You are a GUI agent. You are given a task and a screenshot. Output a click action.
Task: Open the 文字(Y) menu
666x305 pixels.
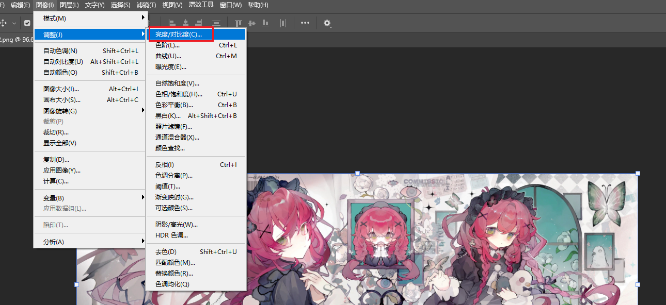tap(94, 5)
